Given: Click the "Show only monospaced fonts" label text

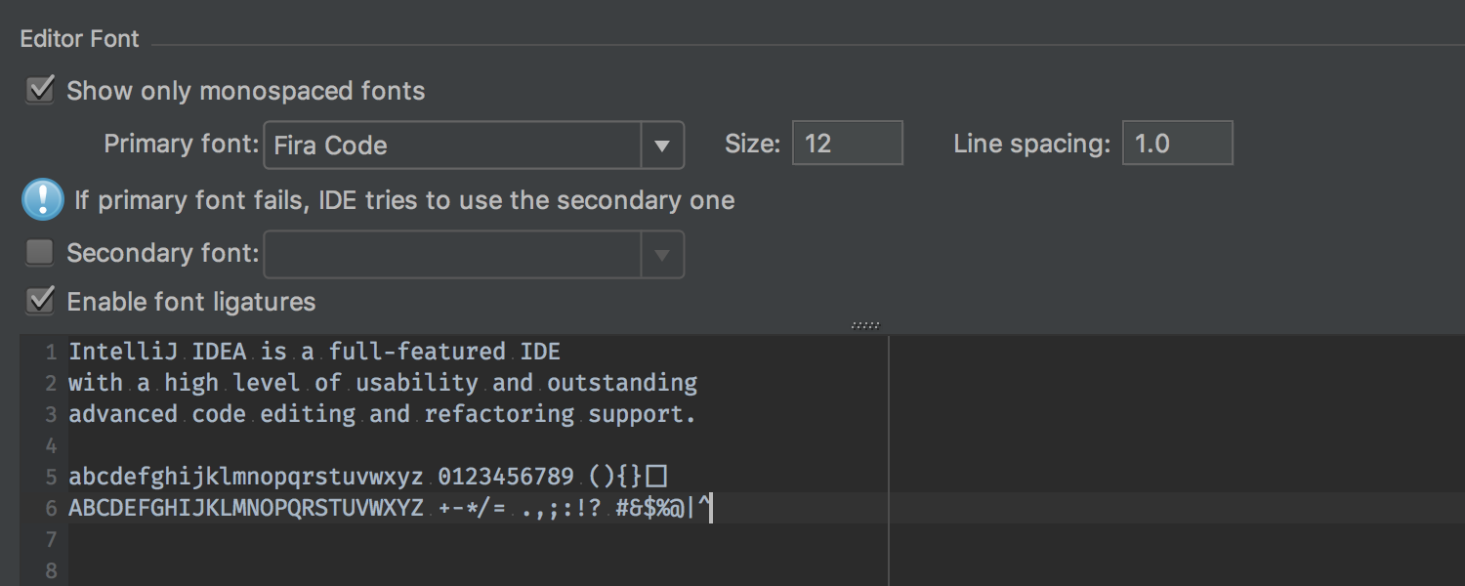Looking at the screenshot, I should click(x=246, y=91).
